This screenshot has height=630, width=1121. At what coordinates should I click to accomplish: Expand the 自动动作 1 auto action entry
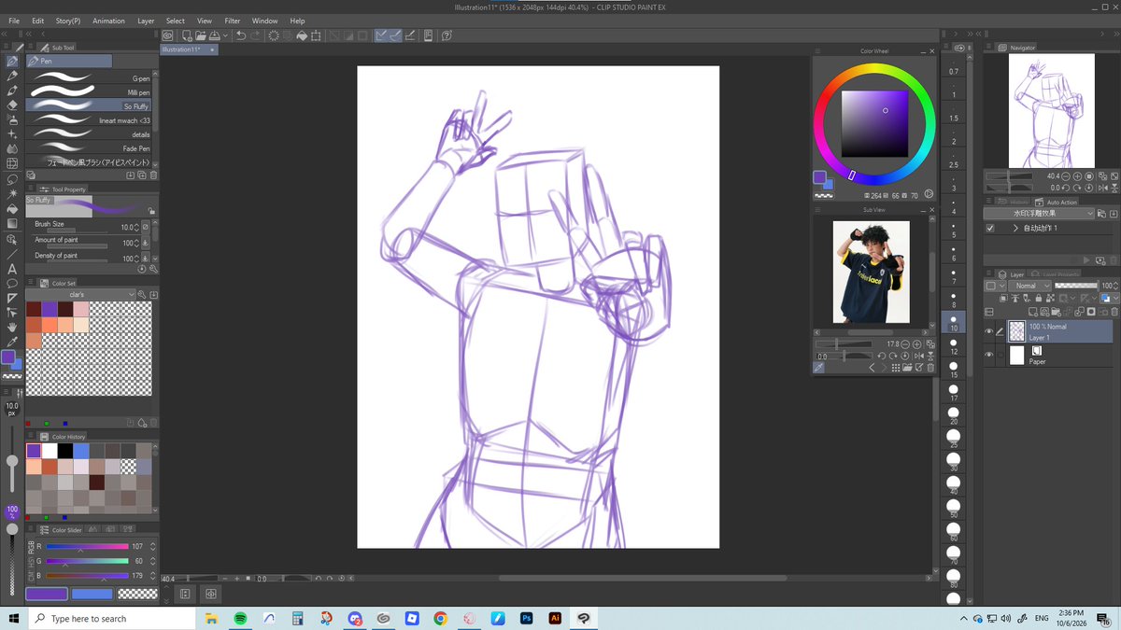(1015, 228)
